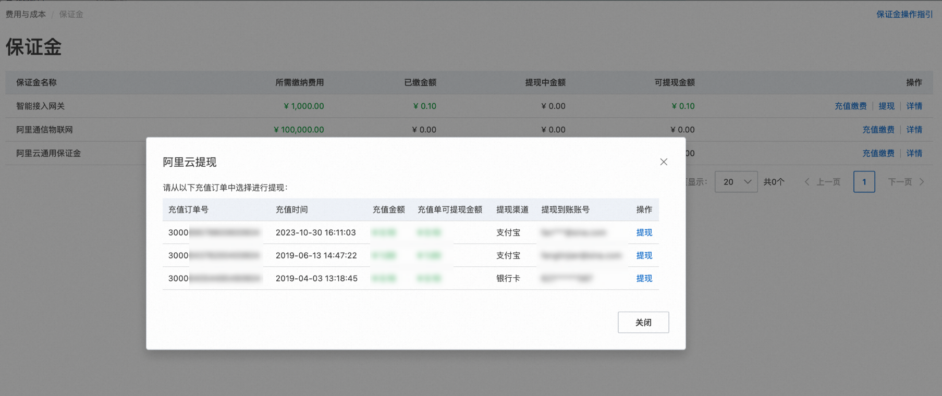Click the 关闭 button in the dialog
This screenshot has width=942, height=396.
coord(643,323)
